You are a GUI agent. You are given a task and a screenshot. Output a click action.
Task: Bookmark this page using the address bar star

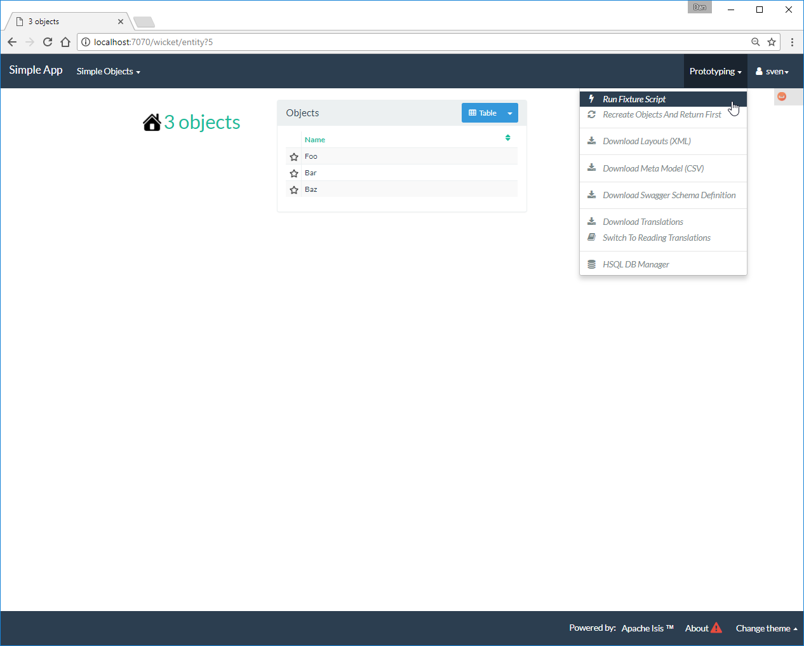(x=772, y=42)
